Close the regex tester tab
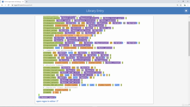The image size is (190, 107). [23, 2]
